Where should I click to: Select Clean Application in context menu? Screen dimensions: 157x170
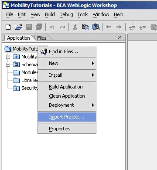coord(67,96)
